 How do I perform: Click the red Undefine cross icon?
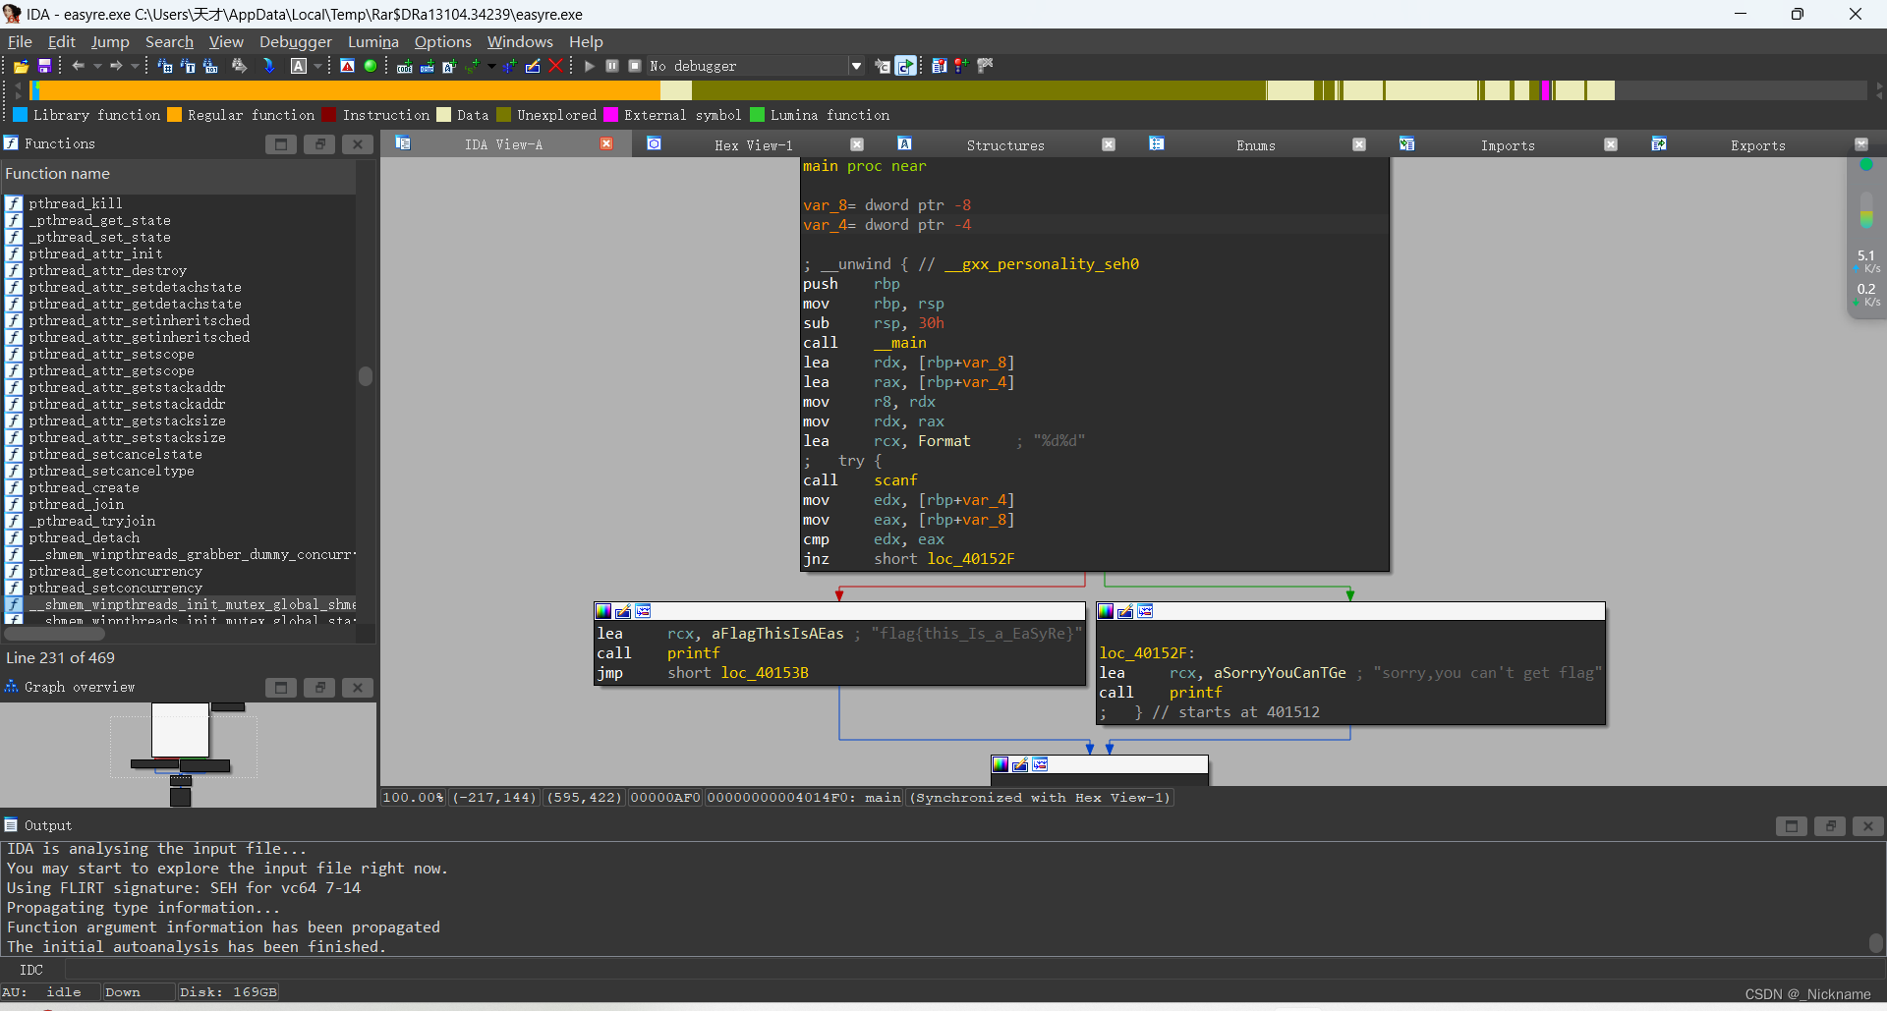click(555, 66)
